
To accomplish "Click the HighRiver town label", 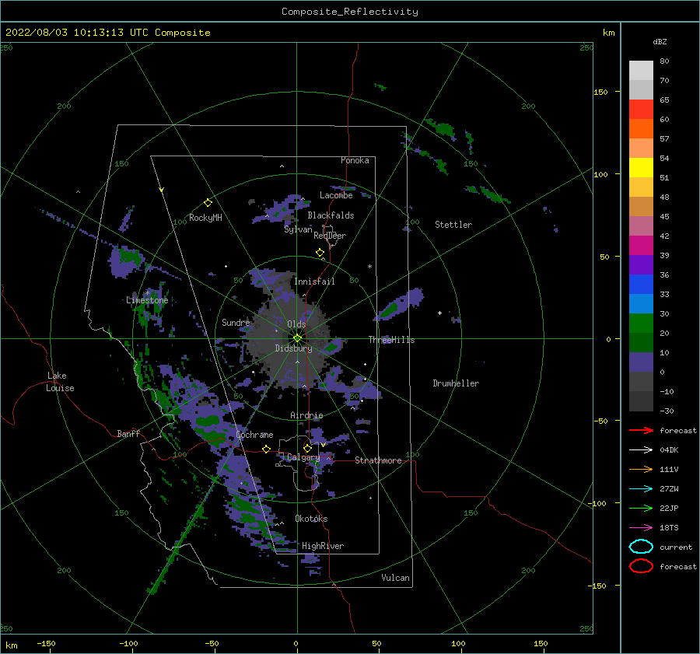I will (322, 546).
